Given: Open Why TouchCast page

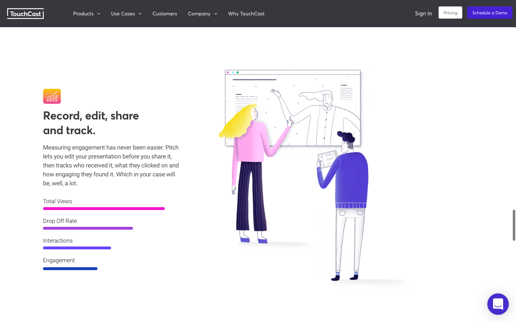Looking at the screenshot, I should [x=246, y=14].
